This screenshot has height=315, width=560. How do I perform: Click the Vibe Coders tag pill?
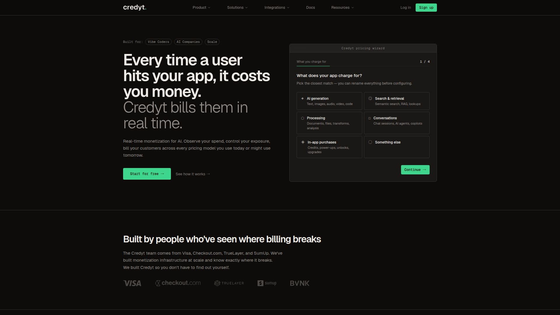click(158, 42)
